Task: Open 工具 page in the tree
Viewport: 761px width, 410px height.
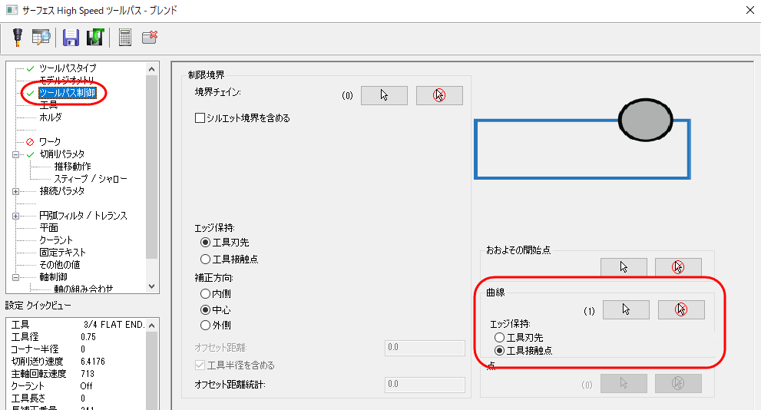Action: [48, 105]
